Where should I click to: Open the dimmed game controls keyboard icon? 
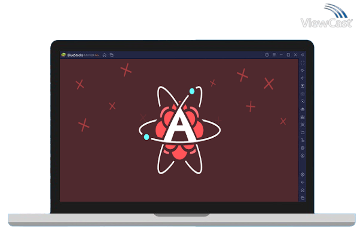303,94
